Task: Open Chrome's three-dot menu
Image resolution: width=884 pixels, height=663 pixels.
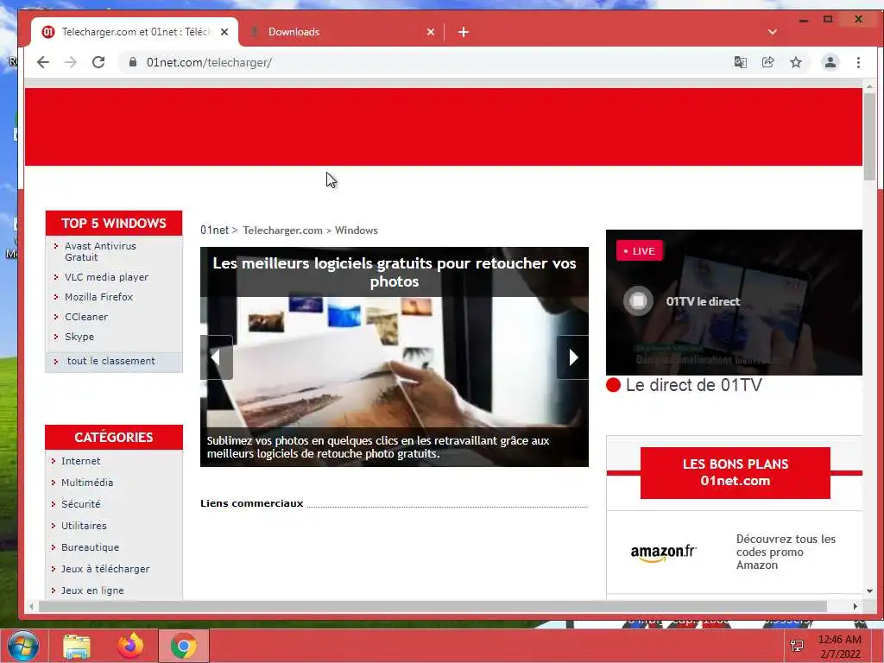Action: tap(858, 62)
